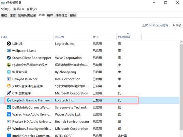Sort by the 发布者 column header

(x=72, y=37)
